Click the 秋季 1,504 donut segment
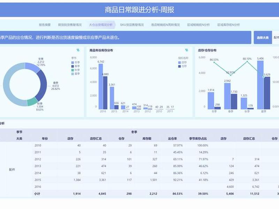Viewport: 279px width, 209px height. tap(32, 102)
